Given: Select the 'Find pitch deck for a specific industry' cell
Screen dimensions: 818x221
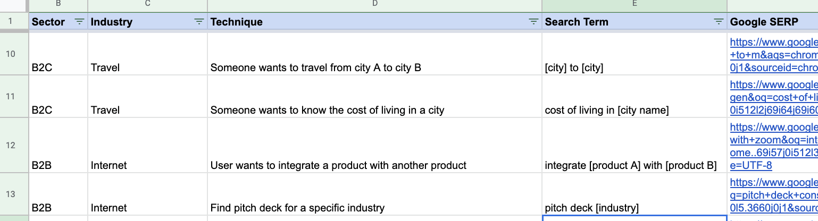Looking at the screenshot, I should [x=374, y=194].
